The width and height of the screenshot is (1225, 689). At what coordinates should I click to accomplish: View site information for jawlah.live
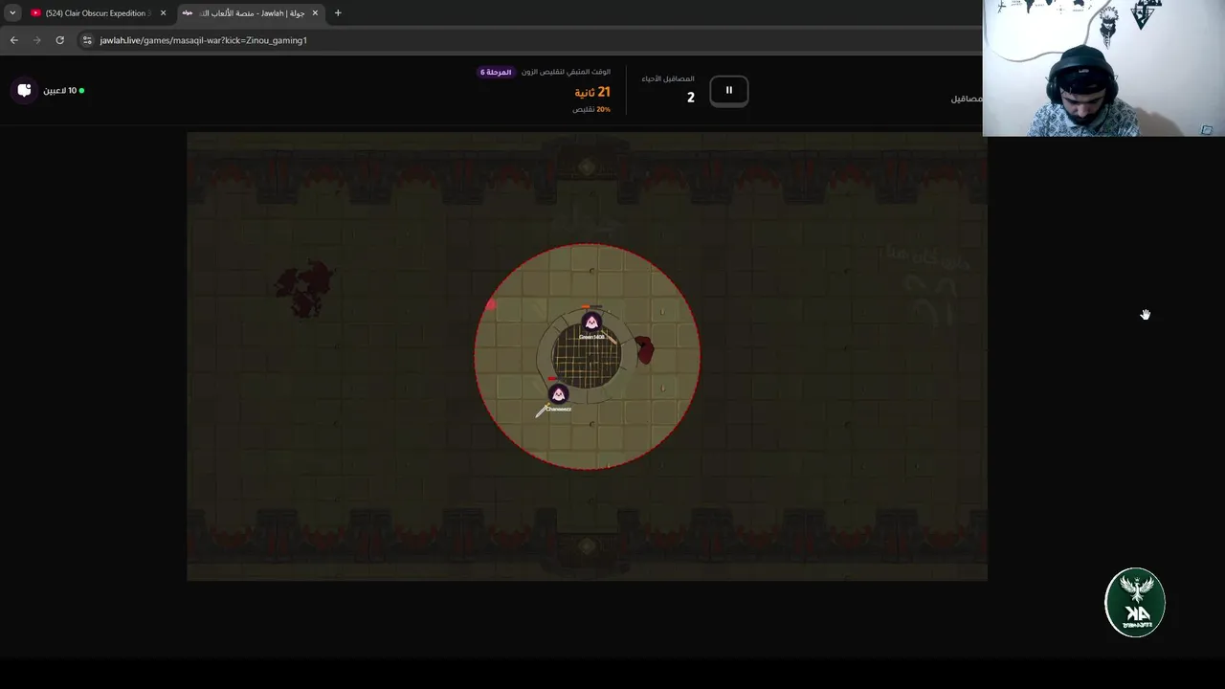pos(87,40)
